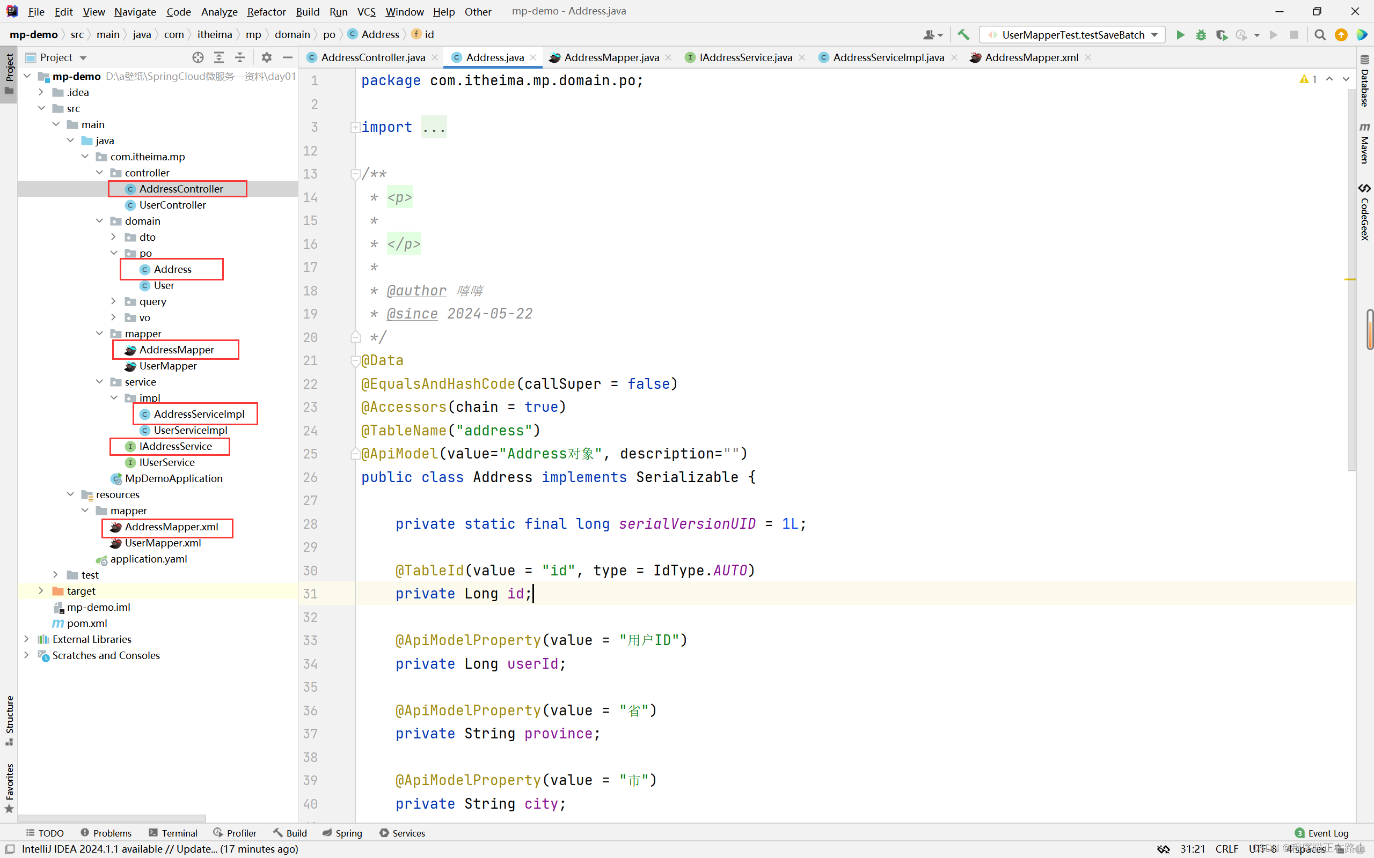Expand the collapsed import block
This screenshot has height=858, width=1374.
click(x=355, y=127)
